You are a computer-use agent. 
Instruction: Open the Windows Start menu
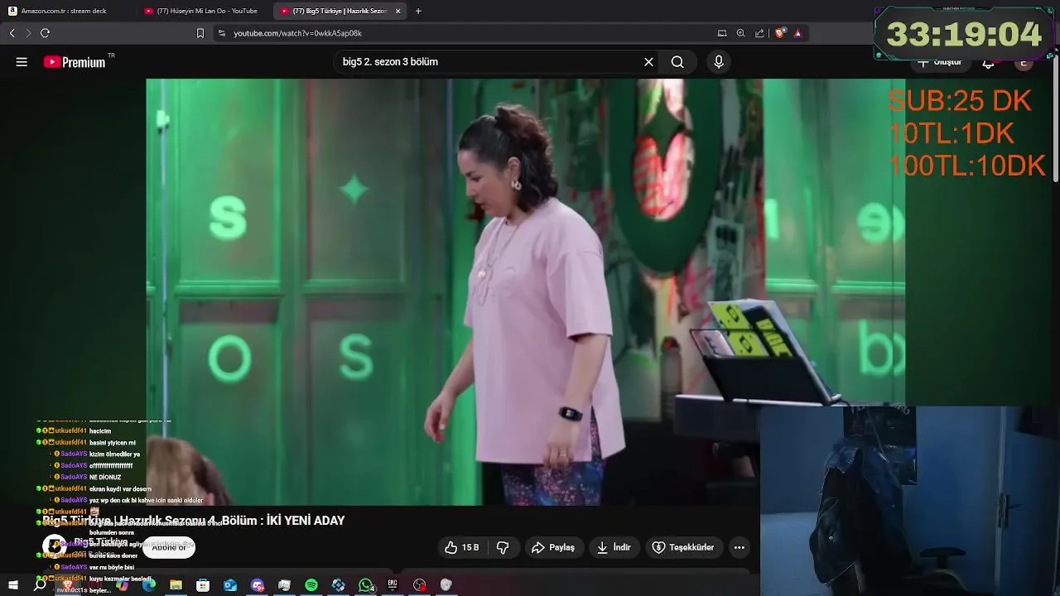12,585
